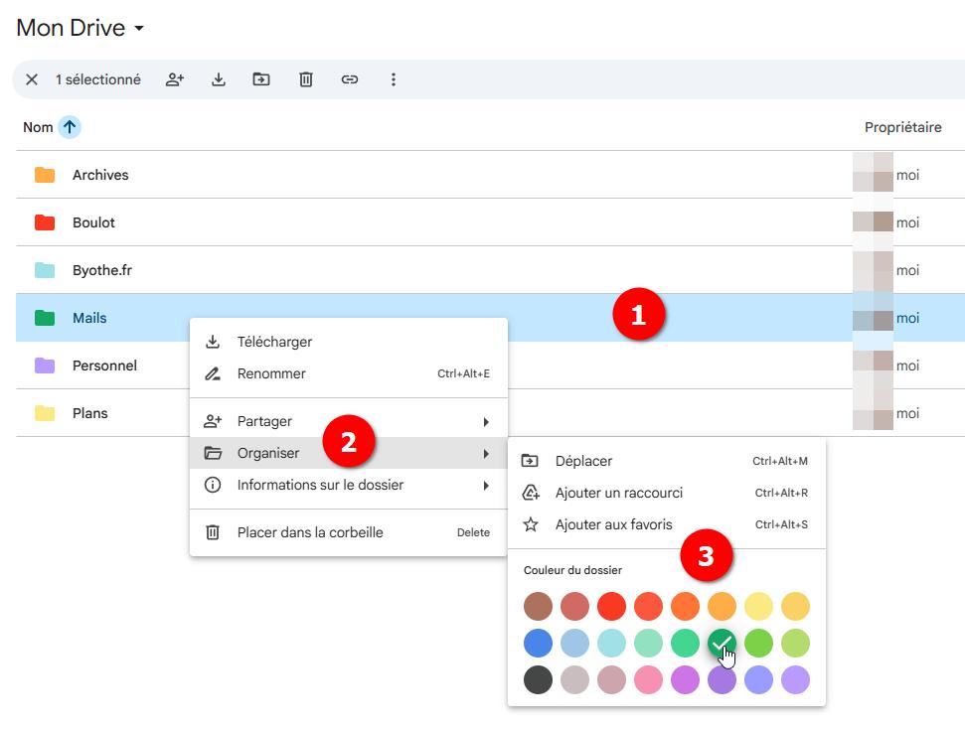Click the move-to-folder icon in the toolbar
Viewport: 965px width, 731px height.
(261, 78)
